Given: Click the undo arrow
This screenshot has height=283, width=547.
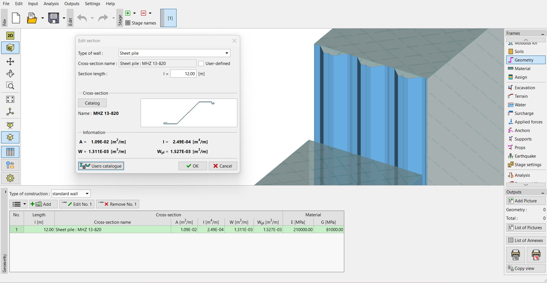Looking at the screenshot, I should [x=82, y=18].
